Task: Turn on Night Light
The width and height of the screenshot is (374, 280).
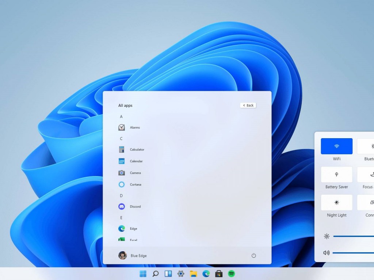Action: (x=336, y=203)
